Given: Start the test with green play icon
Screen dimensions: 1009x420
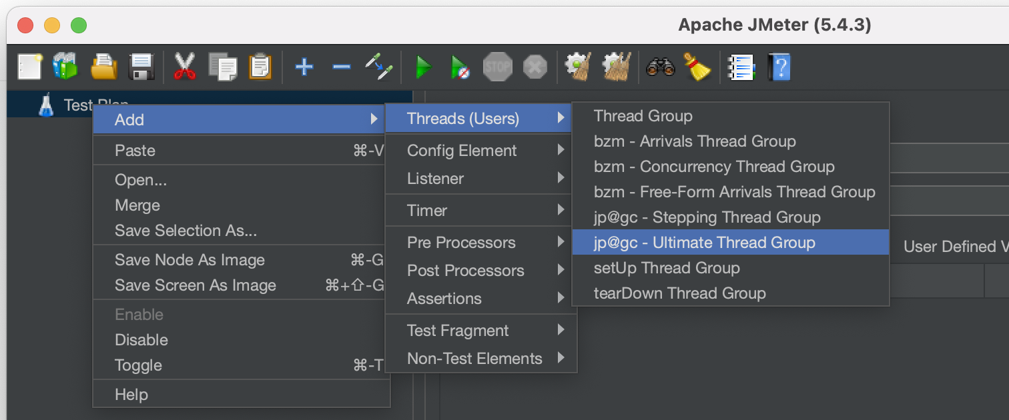Looking at the screenshot, I should point(423,67).
